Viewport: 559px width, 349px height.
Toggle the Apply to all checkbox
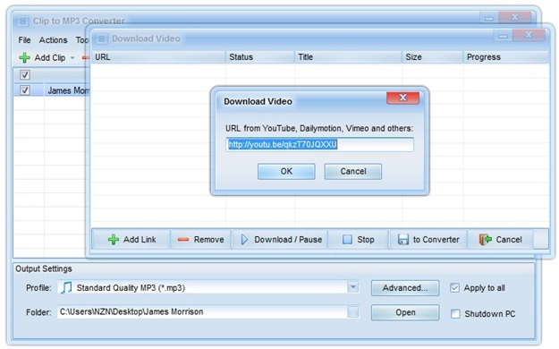[454, 287]
